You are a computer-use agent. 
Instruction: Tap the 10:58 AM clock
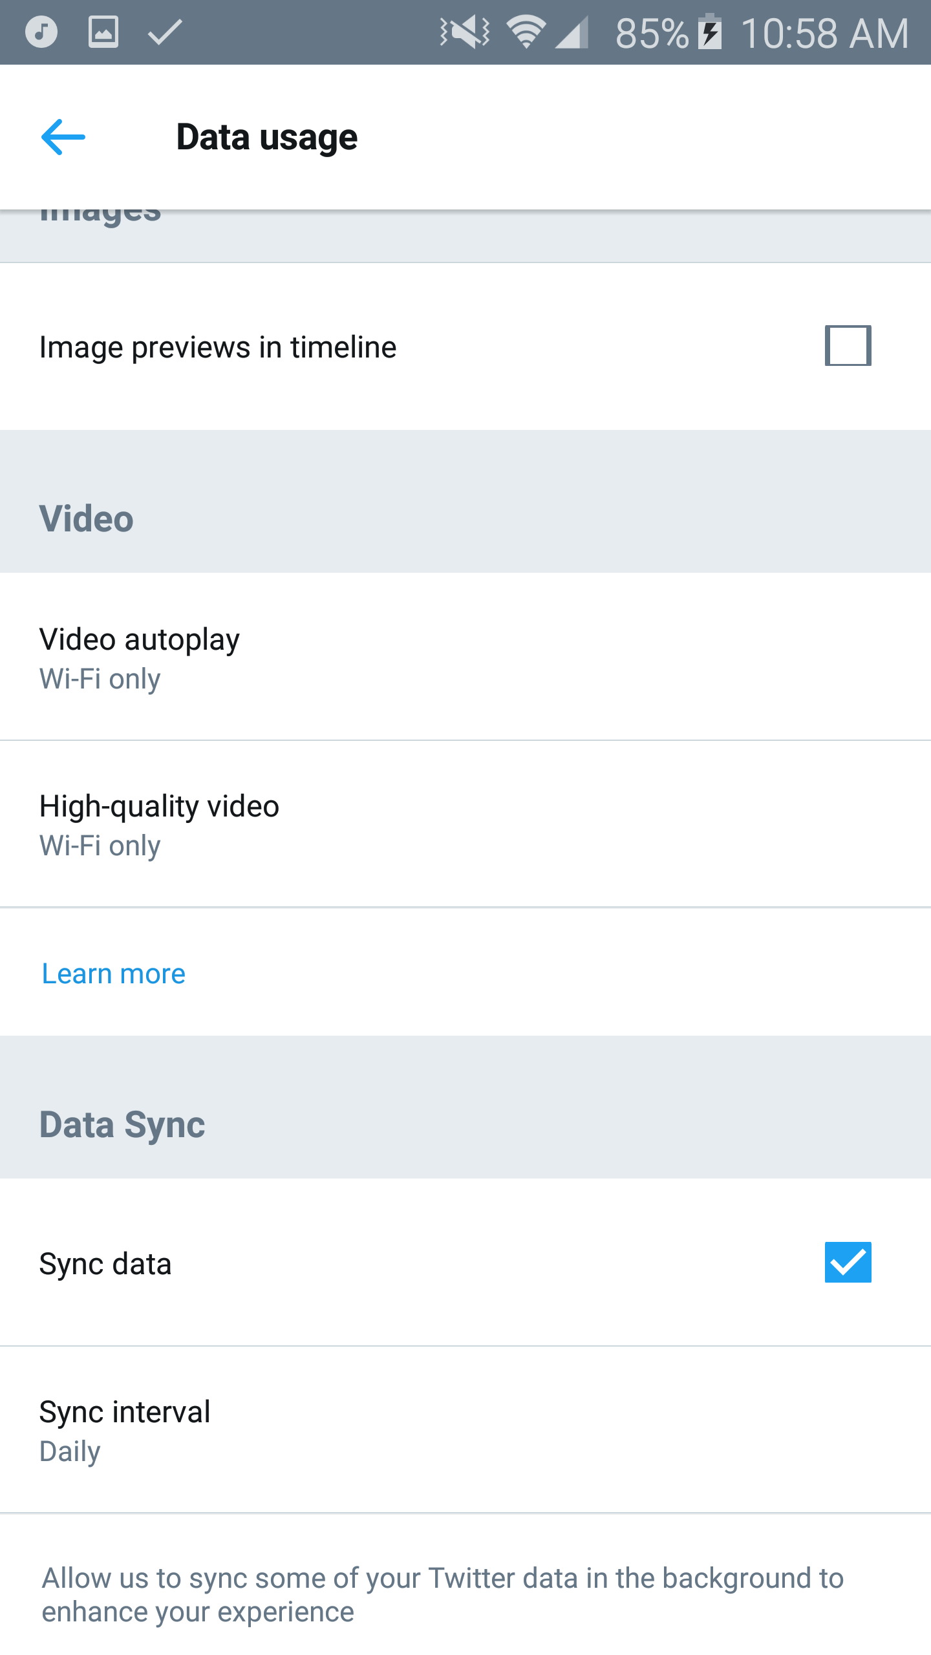pyautogui.click(x=824, y=33)
